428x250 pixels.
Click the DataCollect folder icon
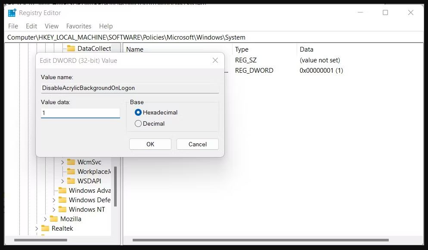pos(71,49)
